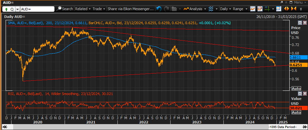Viewport: 308px width, 130px height.
Task: Open the Daily interval dropdown
Action: [225, 9]
